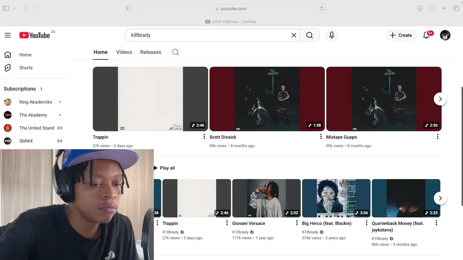Viewport: 463px width, 260px height.
Task: Expand the Subscriptions section
Action: 24,89
